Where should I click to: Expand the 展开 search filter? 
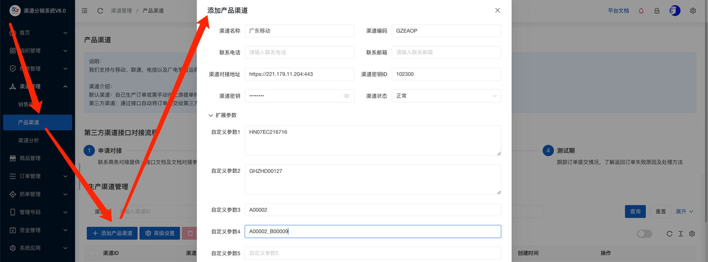point(684,211)
